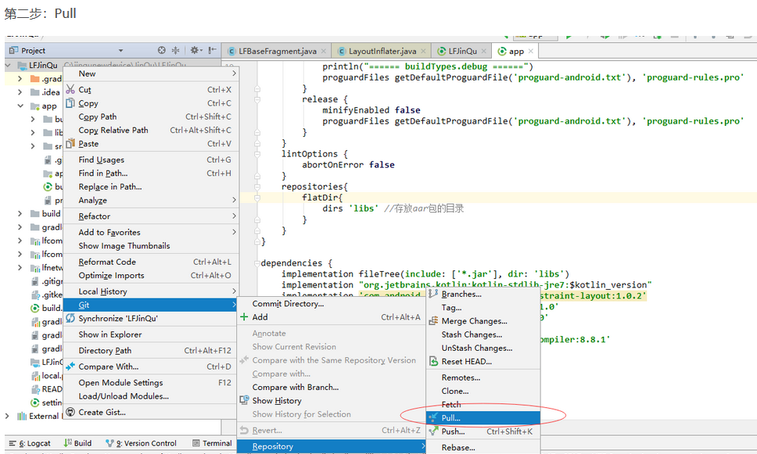Choose Stash Changes item

point(483,334)
